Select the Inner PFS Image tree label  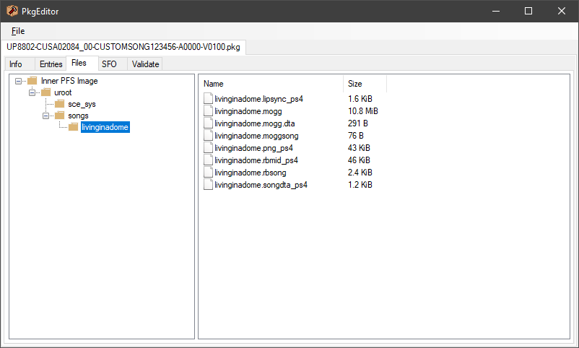click(x=69, y=81)
